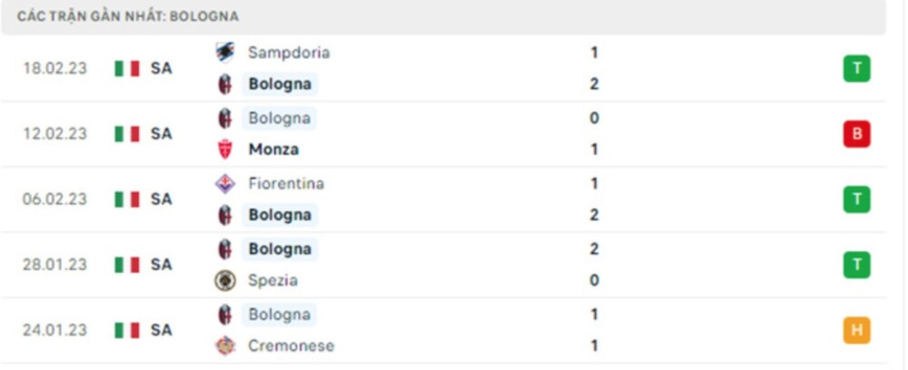Click the Spezia club crest icon

point(224,281)
